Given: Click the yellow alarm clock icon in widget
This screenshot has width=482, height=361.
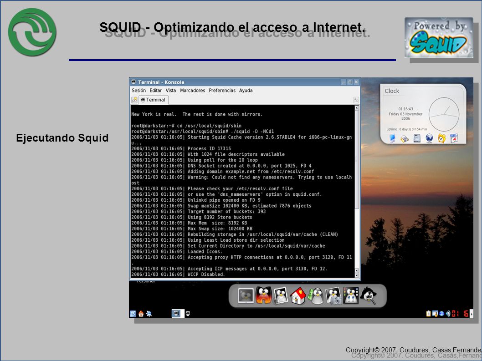Looking at the screenshot, I should coord(441,138).
